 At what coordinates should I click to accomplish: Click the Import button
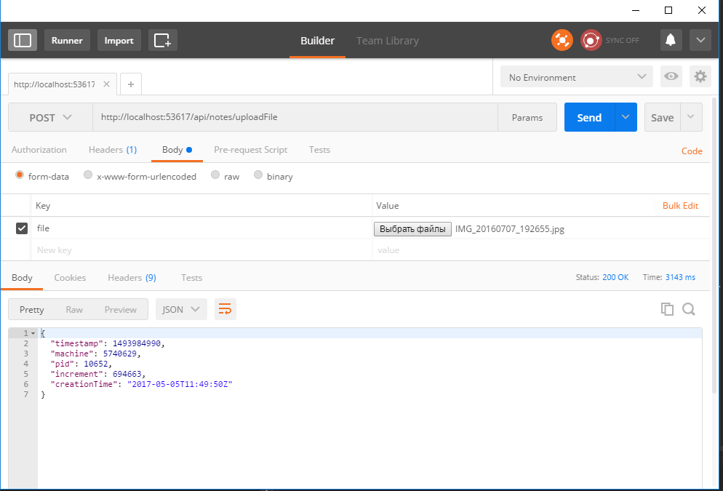[119, 40]
